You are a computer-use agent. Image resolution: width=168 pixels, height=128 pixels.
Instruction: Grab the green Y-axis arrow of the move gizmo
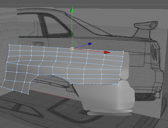pos(72,9)
